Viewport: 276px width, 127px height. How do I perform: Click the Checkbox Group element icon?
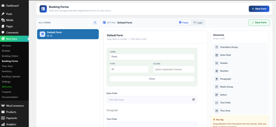(216, 47)
